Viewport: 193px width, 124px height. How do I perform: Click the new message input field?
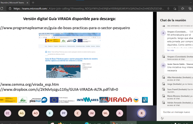point(177,112)
